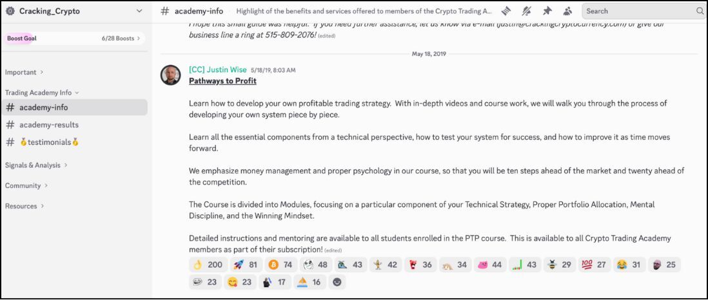This screenshot has height=300, width=708.
Task: Toggle the Bitcoin reaction with 74
Action: tap(280, 265)
